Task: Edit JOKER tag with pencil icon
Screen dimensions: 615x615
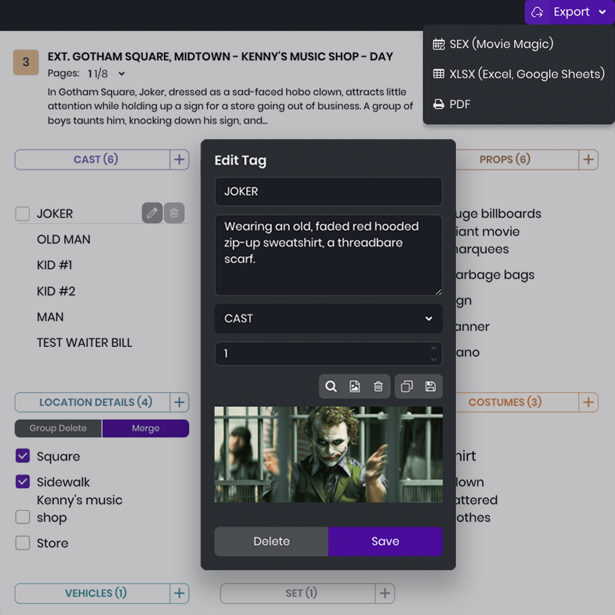Action: tap(152, 213)
